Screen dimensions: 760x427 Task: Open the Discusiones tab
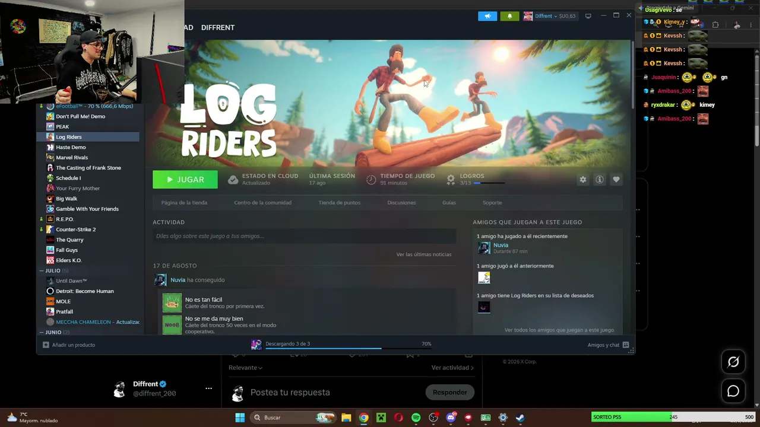click(x=401, y=203)
